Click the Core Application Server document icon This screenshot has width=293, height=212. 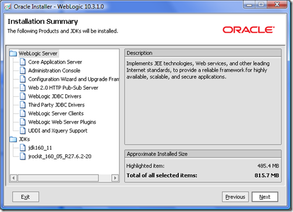pos(23,62)
